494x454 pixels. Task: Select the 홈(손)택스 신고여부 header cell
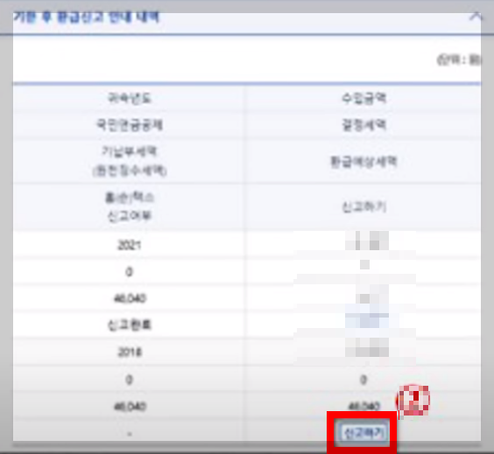[130, 207]
